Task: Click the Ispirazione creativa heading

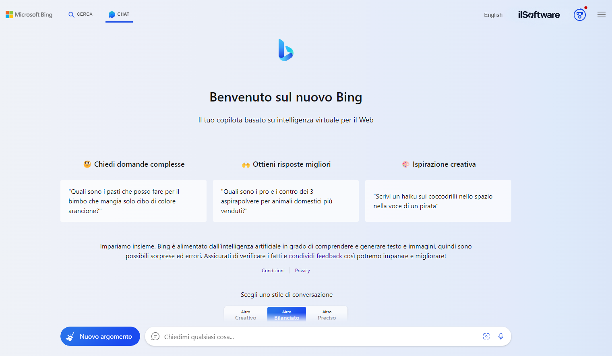Action: coord(444,164)
